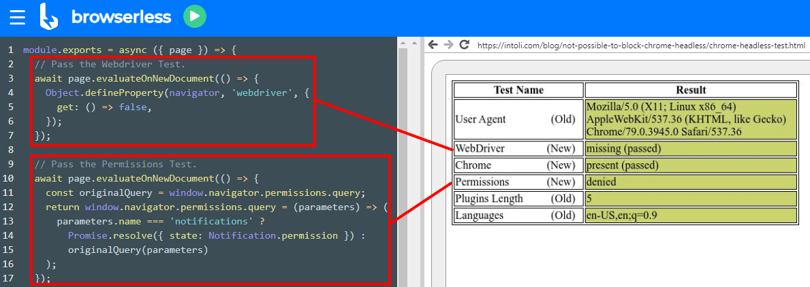Click the 'Pass the Permissions Test' comment

coord(115,165)
